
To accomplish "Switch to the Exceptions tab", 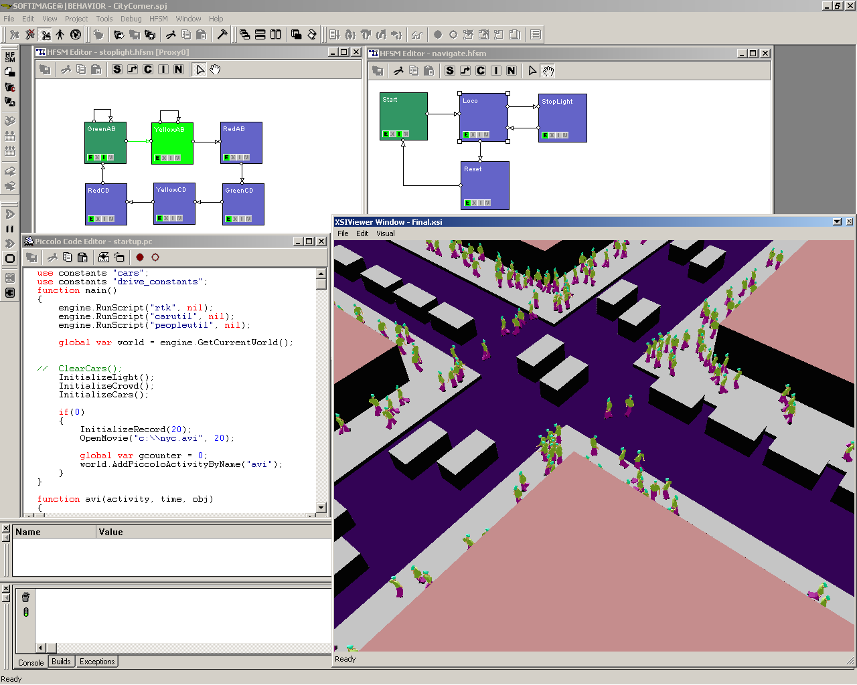I will (x=97, y=662).
